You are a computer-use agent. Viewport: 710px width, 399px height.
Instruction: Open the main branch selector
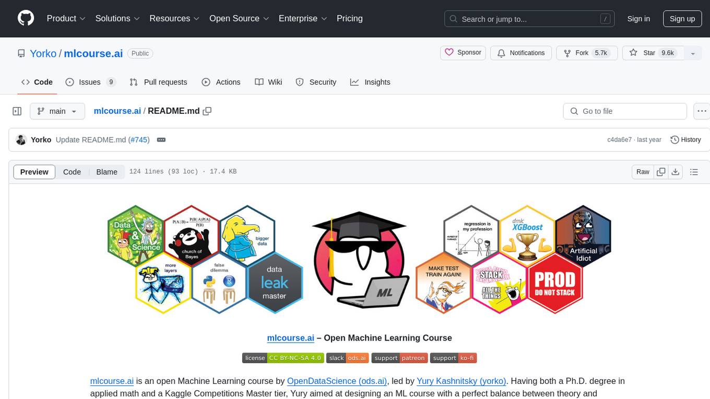(x=57, y=111)
